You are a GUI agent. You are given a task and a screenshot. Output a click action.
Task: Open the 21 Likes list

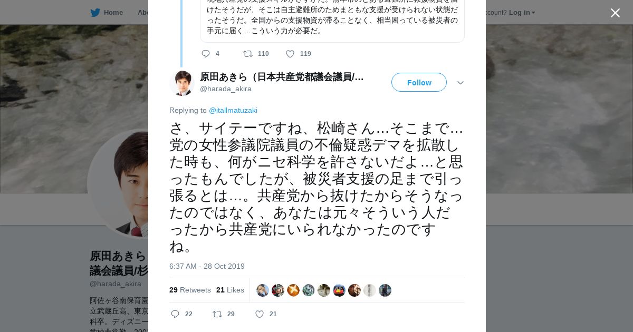(x=230, y=290)
